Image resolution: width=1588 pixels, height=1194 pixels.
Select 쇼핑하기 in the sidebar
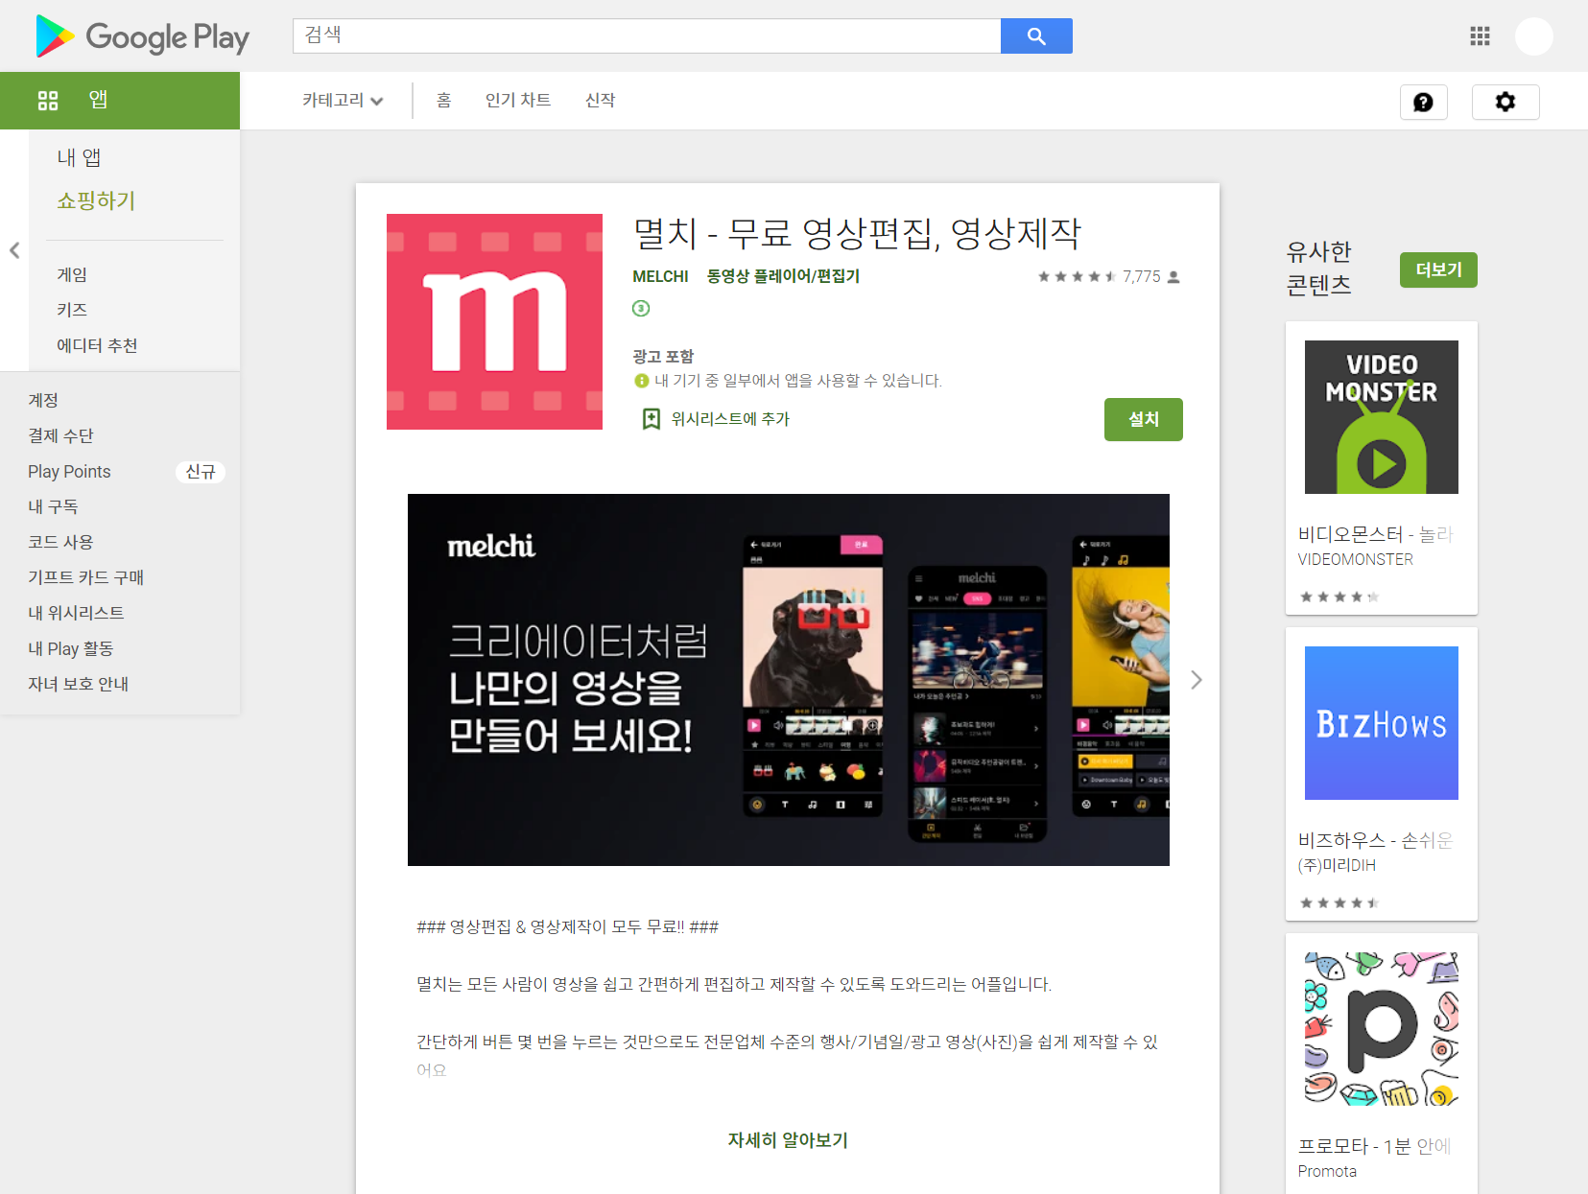(96, 200)
